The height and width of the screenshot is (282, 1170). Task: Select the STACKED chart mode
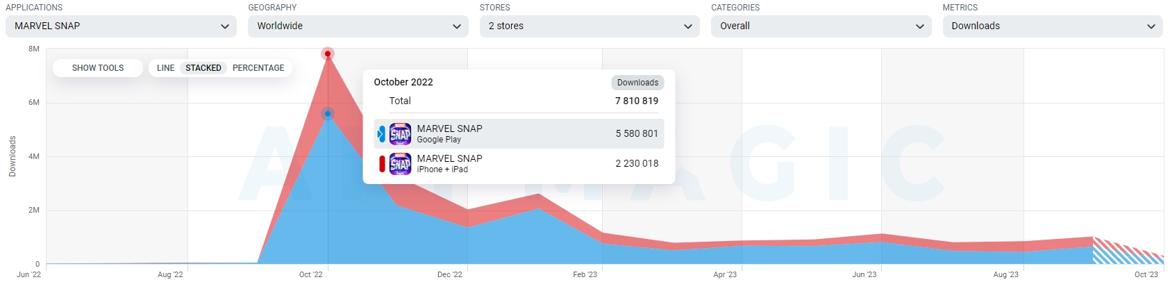203,68
